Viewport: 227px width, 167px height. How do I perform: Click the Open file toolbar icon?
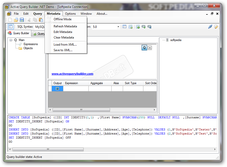pyautogui.click(x=16, y=20)
